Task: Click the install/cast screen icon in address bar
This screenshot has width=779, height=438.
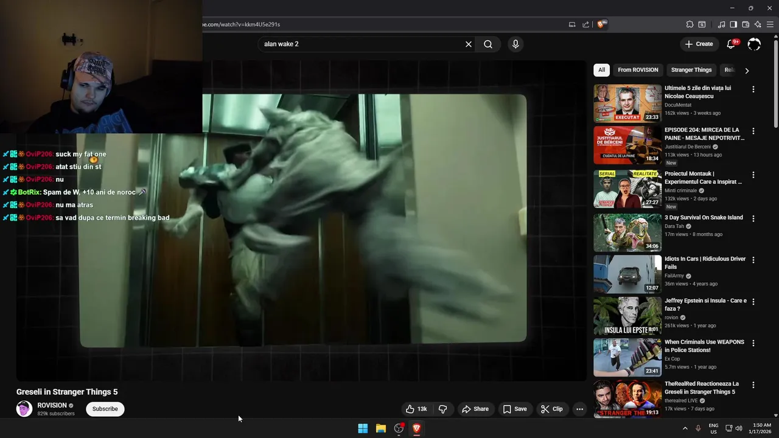Action: 572,24
